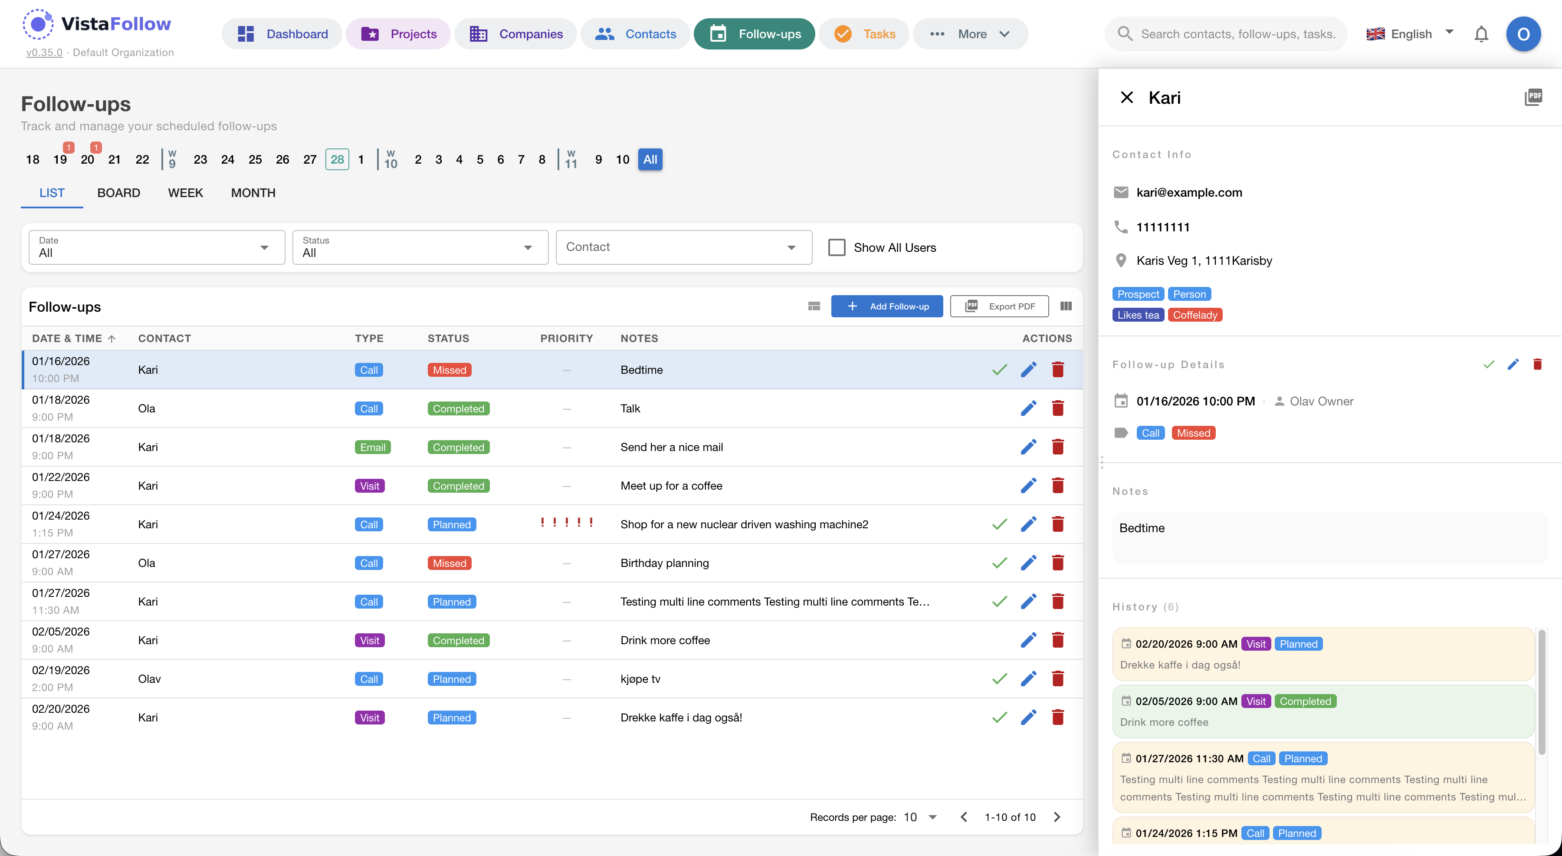Export Kari's panel as PDF icon

[1533, 97]
